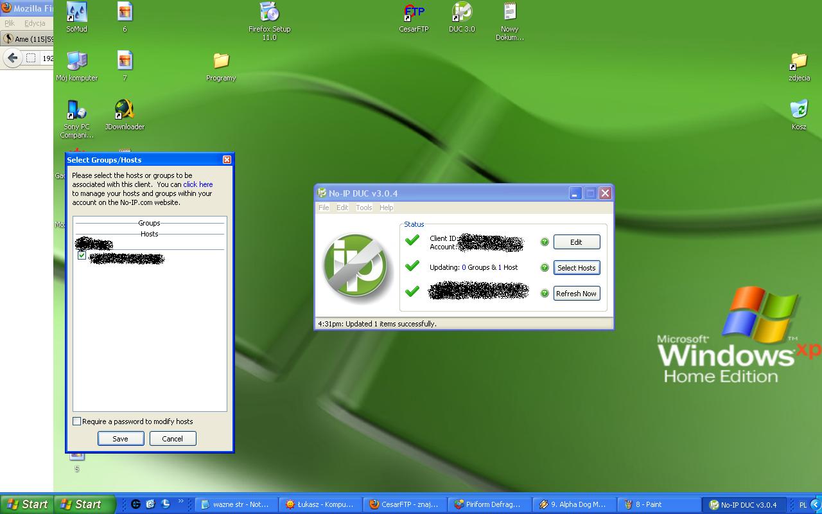Viewport: 822px width, 514px height.
Task: Enable Require a password to modify hosts
Action: (77, 421)
